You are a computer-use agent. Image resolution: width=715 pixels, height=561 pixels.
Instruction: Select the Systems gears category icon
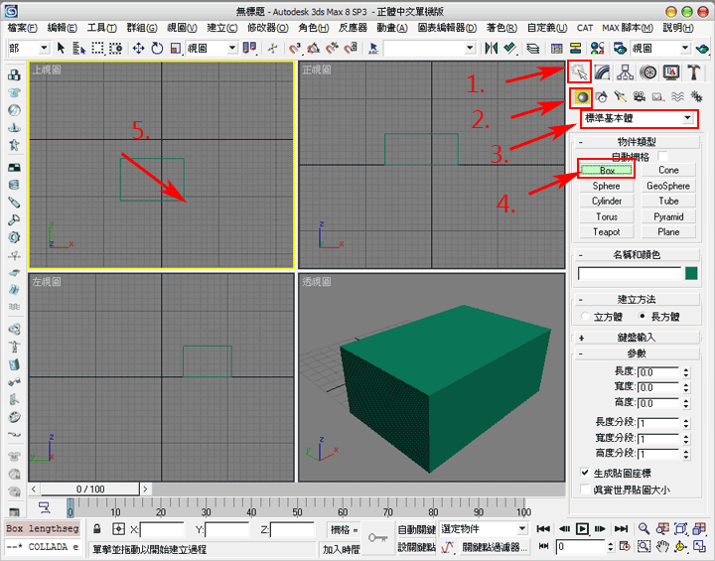[x=696, y=96]
